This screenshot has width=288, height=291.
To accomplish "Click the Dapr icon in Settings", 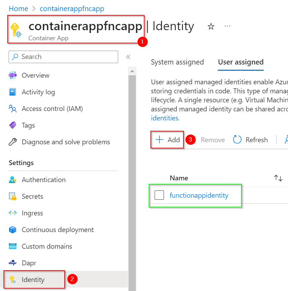I will point(13,263).
